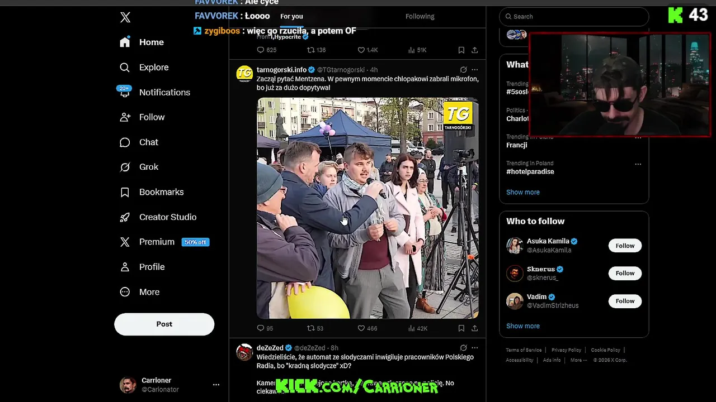Screen dimensions: 716x402
Task: Open Vadim profile avatar
Action: click(x=515, y=301)
